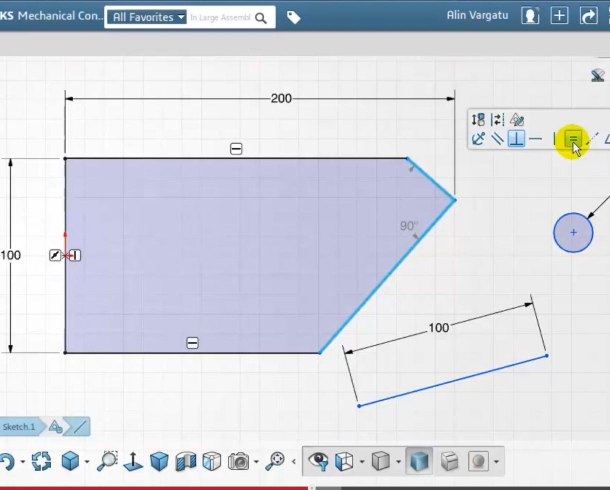Click the zoom-to-fit magnifier icon

[275, 460]
